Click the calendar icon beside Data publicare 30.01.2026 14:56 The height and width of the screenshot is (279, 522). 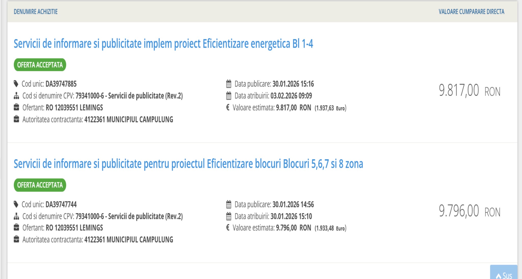229,204
